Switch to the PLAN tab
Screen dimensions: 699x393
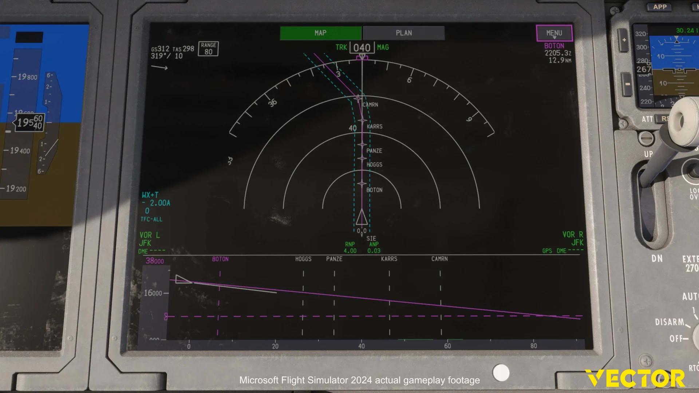point(404,33)
